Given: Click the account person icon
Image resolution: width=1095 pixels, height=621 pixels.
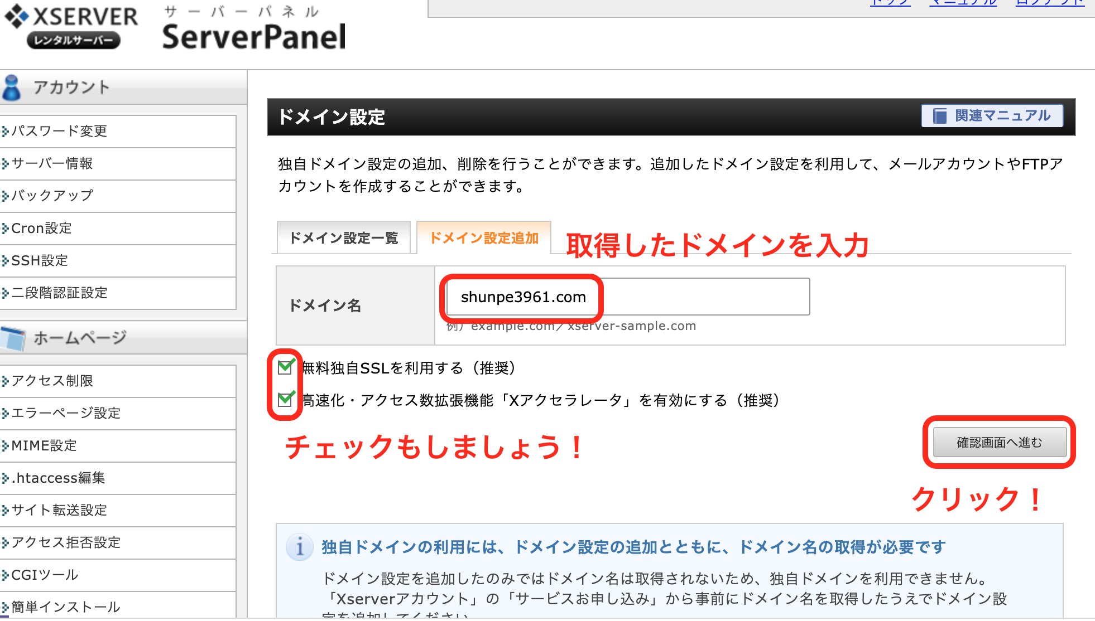Looking at the screenshot, I should click(11, 88).
